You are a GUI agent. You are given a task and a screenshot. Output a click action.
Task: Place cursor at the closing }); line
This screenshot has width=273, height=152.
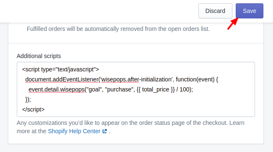pos(28,99)
